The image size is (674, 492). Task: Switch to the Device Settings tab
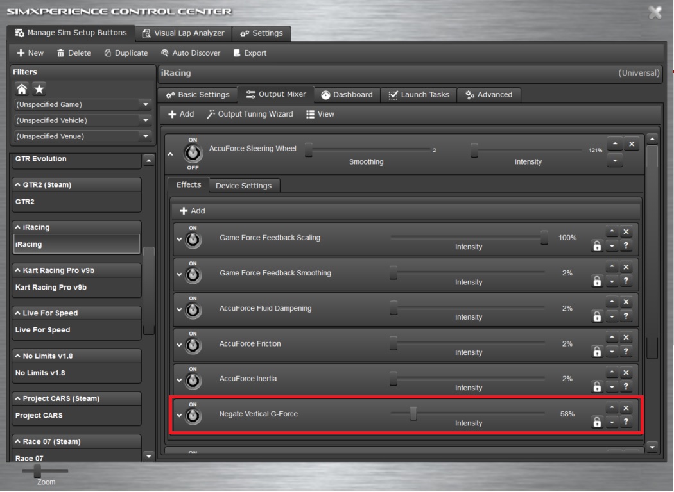(x=244, y=186)
